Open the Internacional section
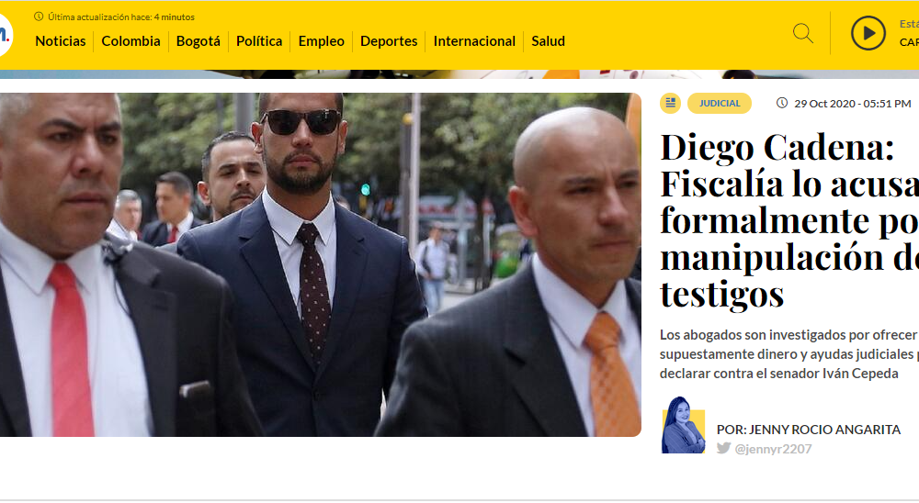 [x=474, y=41]
